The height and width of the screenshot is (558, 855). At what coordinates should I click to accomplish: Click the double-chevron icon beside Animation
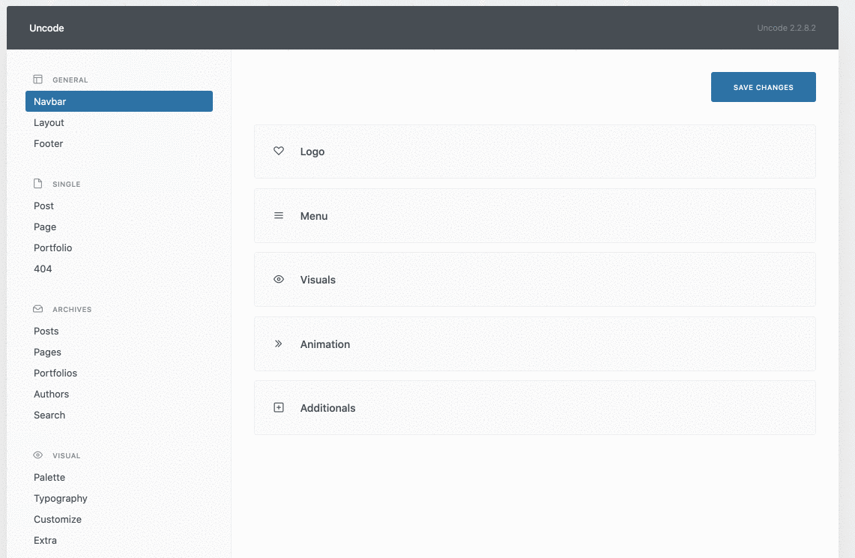[x=279, y=343]
